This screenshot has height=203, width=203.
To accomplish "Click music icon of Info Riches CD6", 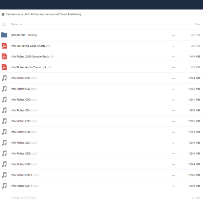I will 4,132.
